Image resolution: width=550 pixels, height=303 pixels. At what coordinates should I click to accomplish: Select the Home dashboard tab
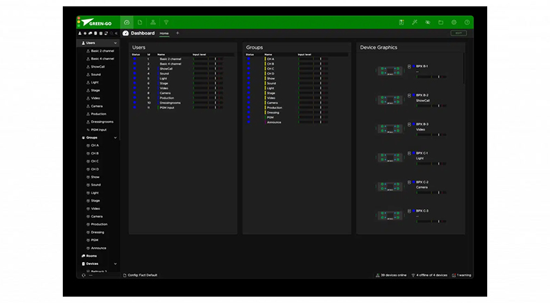point(164,33)
